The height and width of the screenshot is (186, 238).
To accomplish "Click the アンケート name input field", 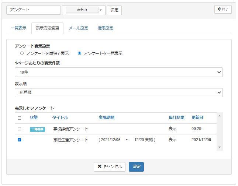I will [x=34, y=10].
